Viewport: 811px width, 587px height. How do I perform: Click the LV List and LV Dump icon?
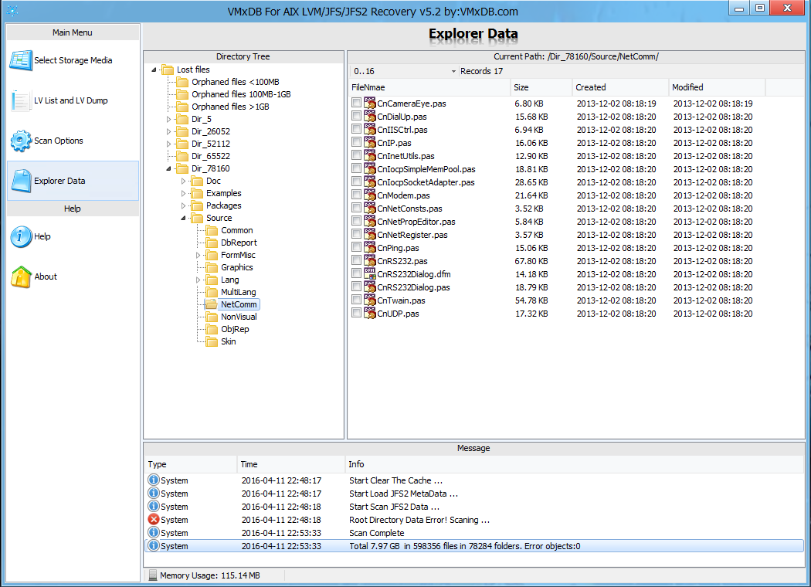(21, 101)
